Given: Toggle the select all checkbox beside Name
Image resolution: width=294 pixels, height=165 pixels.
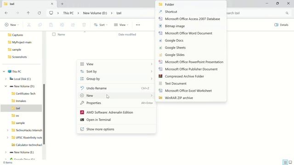Looking at the screenshot, I should pos(54,34).
